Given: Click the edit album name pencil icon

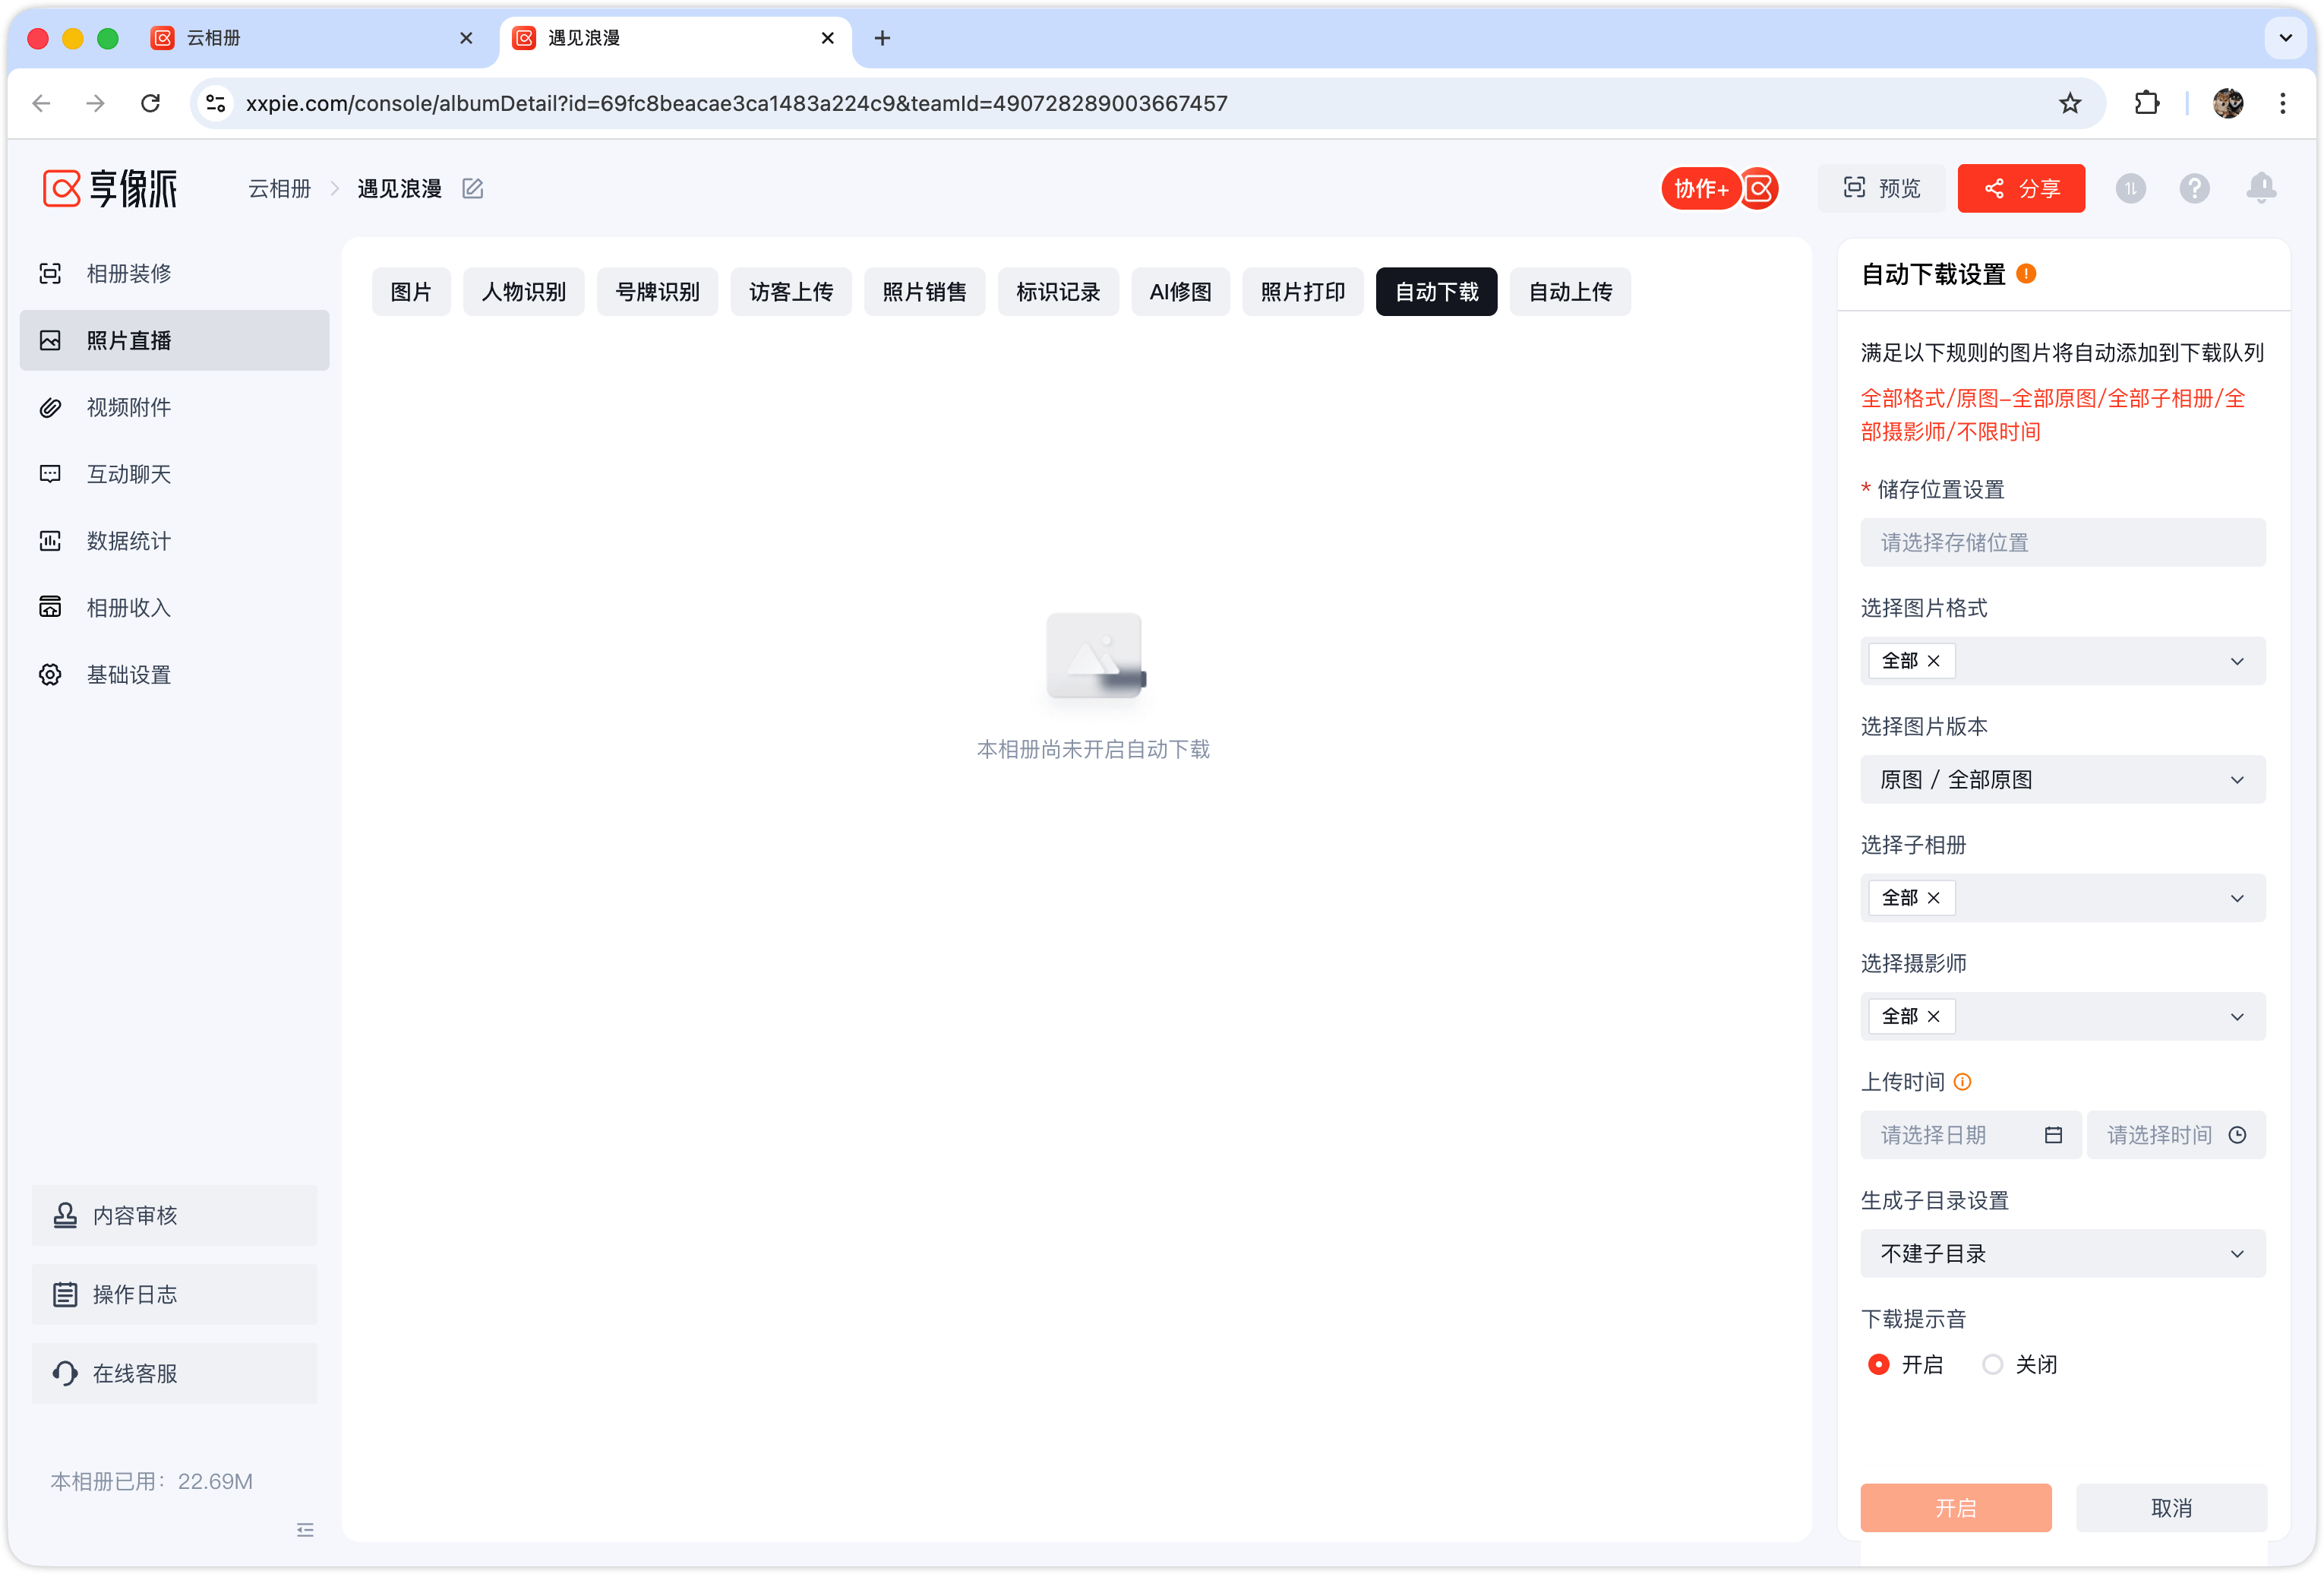Looking at the screenshot, I should click(x=473, y=188).
